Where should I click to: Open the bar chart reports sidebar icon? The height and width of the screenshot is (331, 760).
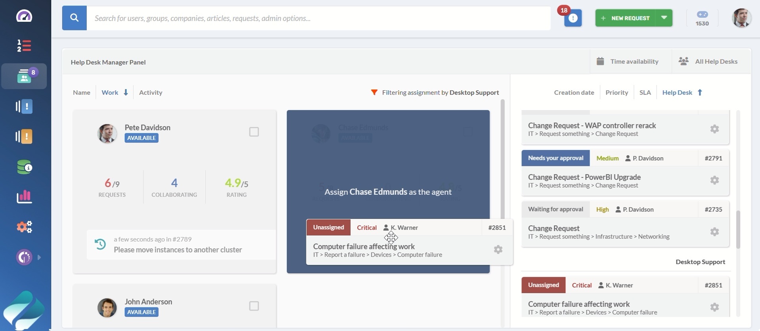click(x=24, y=197)
